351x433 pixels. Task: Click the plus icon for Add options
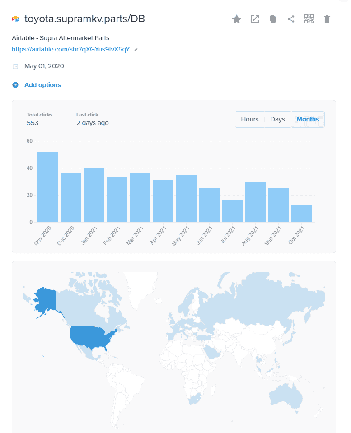pyautogui.click(x=15, y=85)
